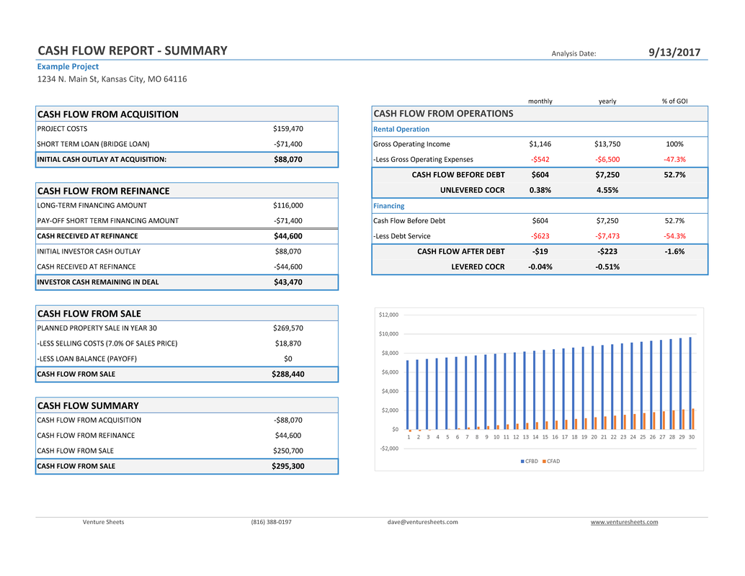This screenshot has height=576, width=745.
Task: Select the -1.6% value
Action: pyautogui.click(x=674, y=252)
